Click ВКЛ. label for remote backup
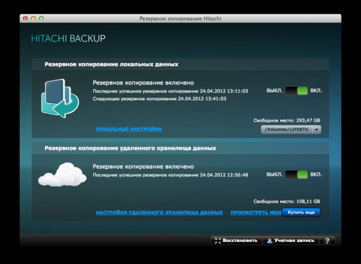This screenshot has height=264, width=361. pyautogui.click(x=316, y=175)
